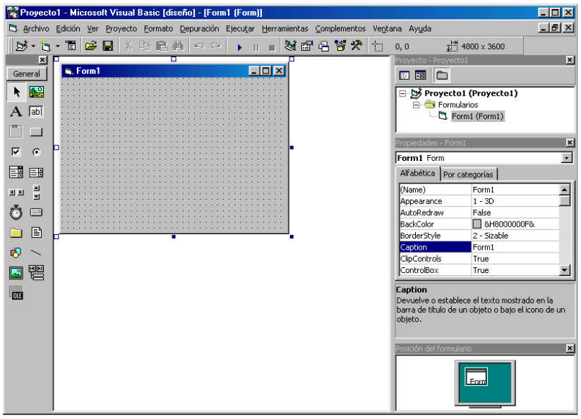Open the Formato menu
Viewport: 581px width, 419px height.
click(x=158, y=28)
